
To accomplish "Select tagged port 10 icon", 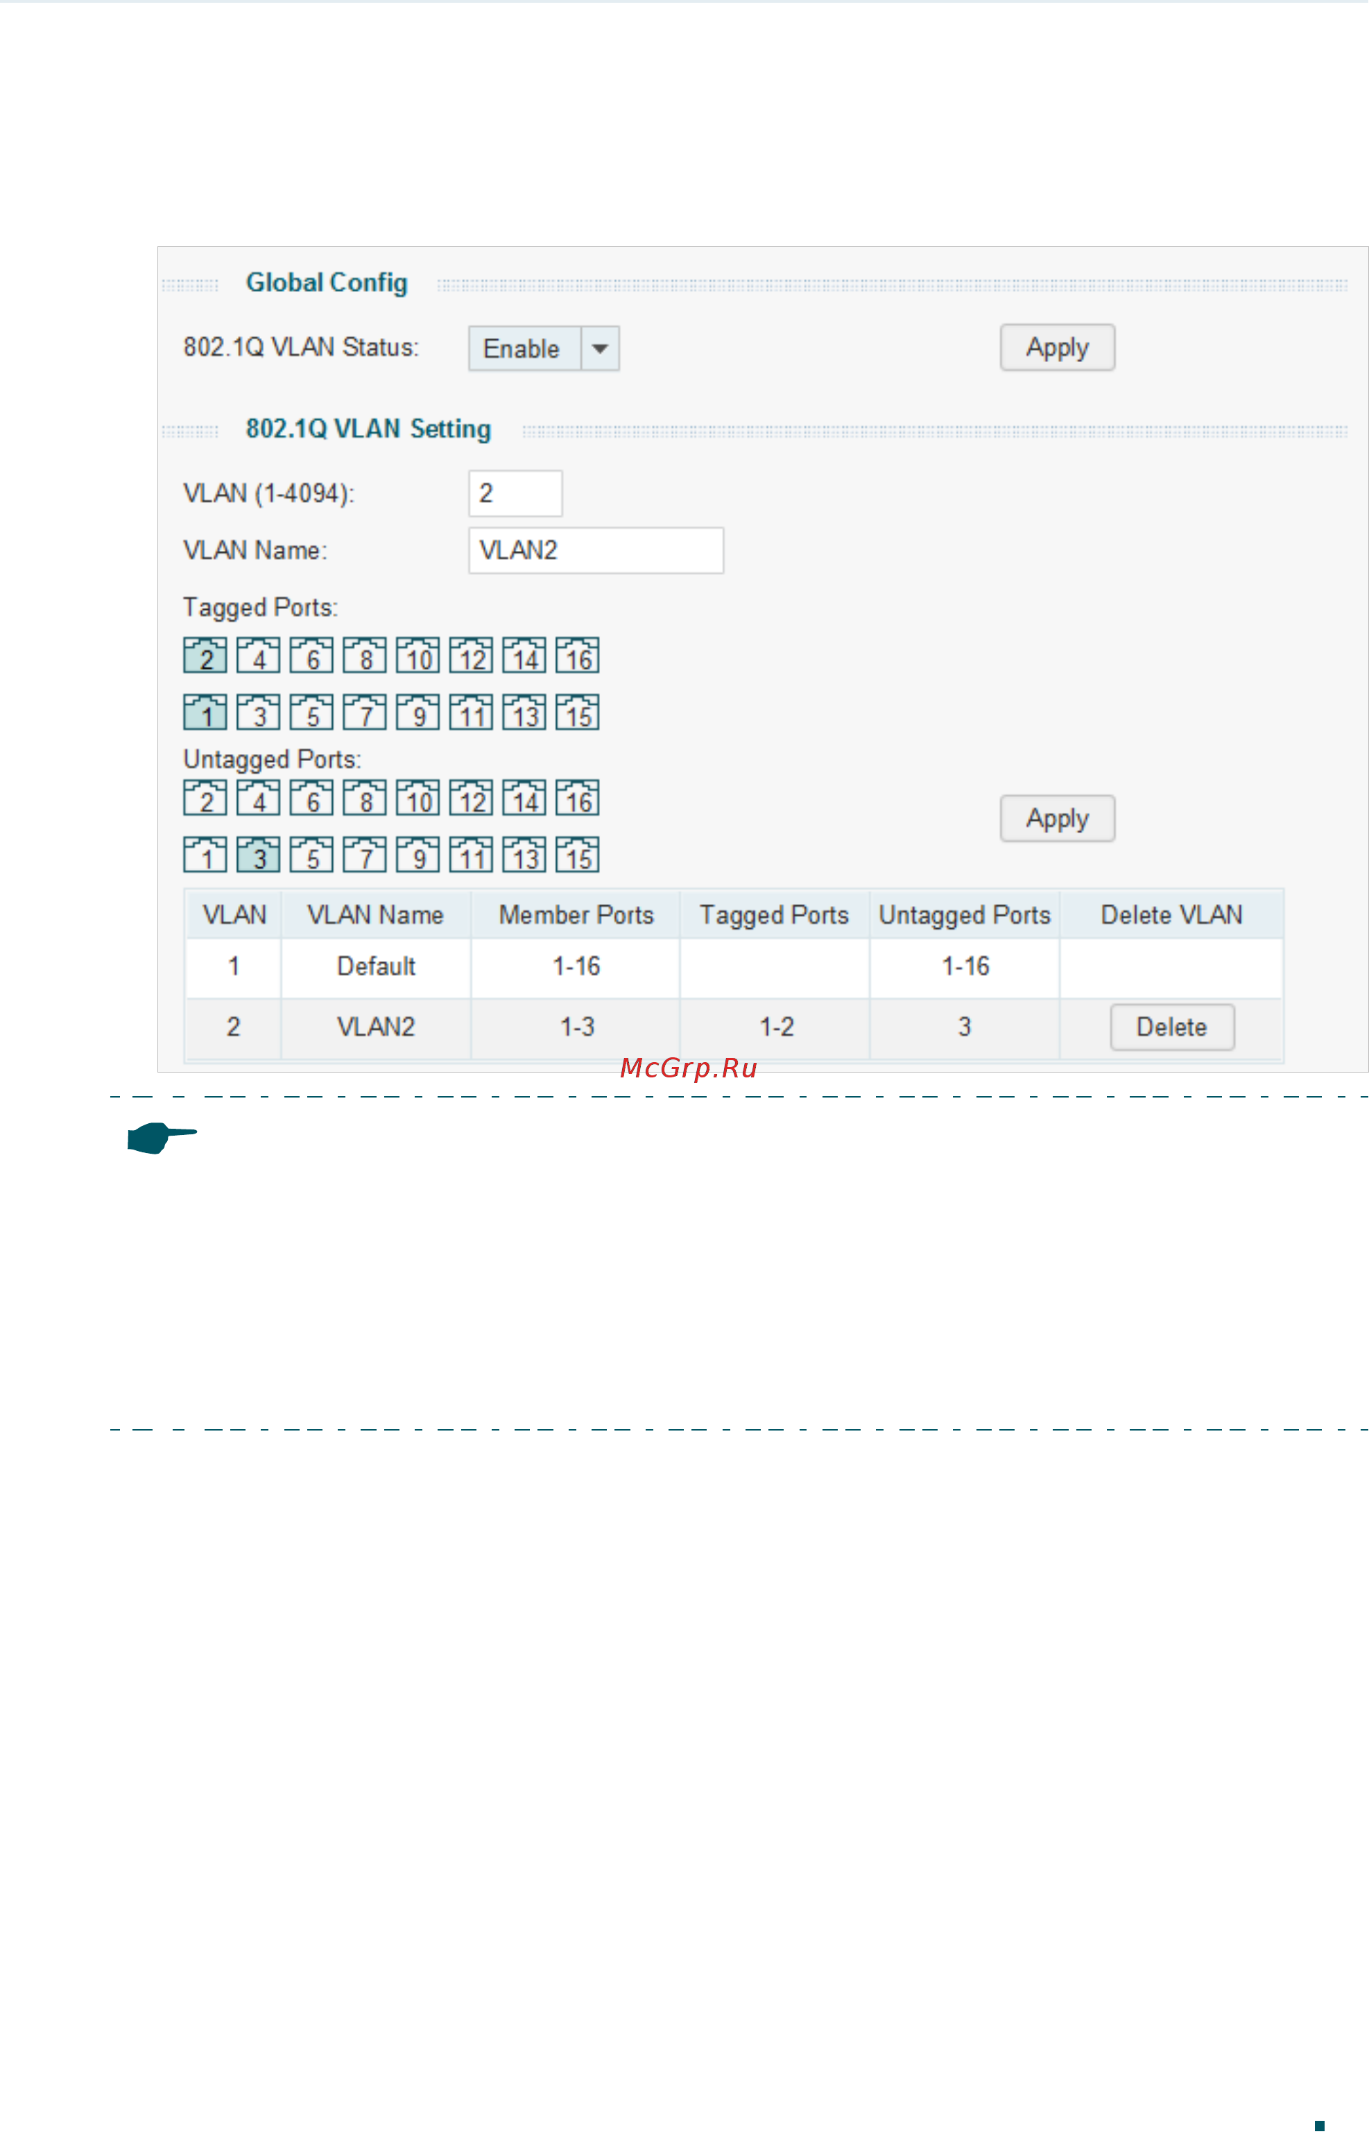I will tap(419, 656).
